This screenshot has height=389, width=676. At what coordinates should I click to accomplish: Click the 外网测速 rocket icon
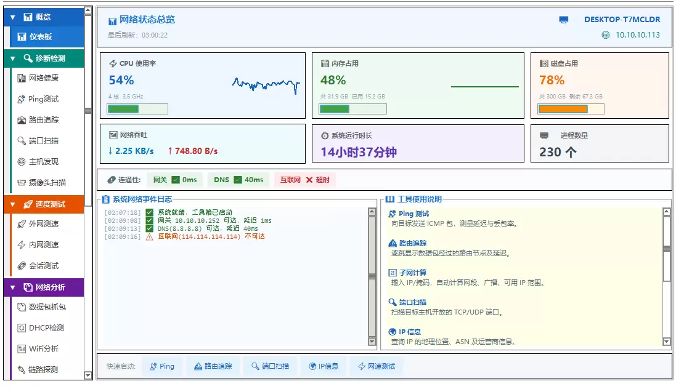coord(22,224)
